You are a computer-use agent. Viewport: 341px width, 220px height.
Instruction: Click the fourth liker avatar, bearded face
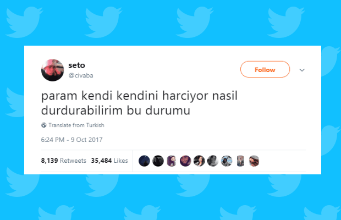[x=185, y=161]
